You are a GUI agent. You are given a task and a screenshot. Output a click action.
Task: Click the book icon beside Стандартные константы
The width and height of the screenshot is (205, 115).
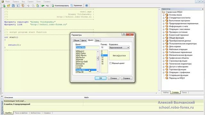click(x=167, y=18)
